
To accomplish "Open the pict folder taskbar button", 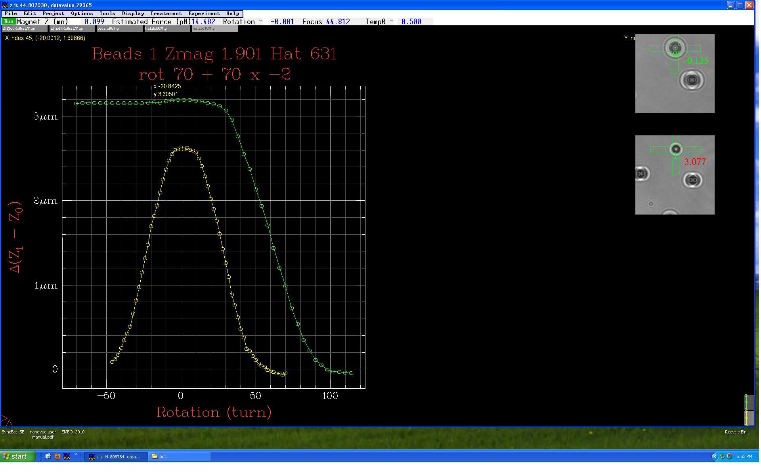I will (x=179, y=456).
